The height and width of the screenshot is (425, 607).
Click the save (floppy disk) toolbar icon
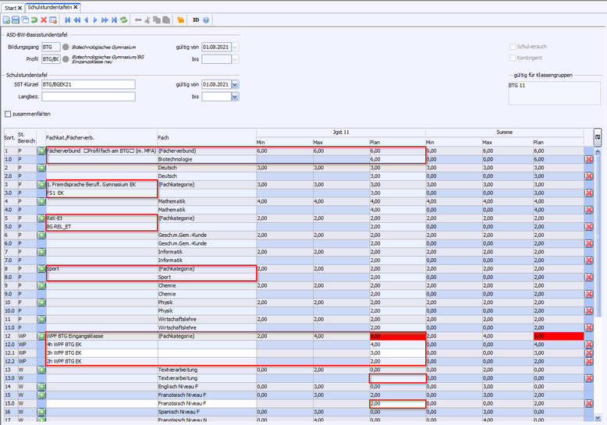coord(16,19)
